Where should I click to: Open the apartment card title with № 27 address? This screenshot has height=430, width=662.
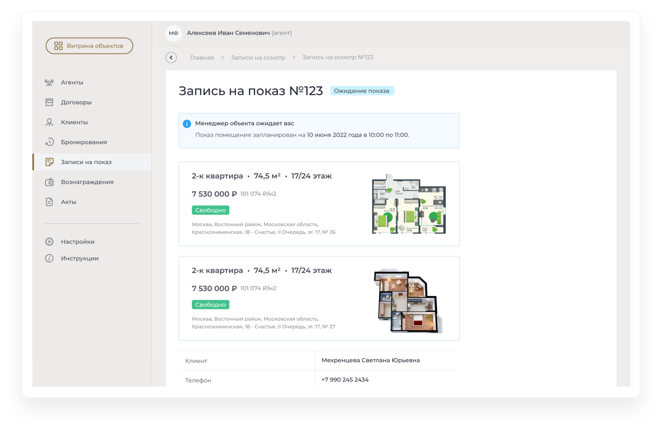[x=262, y=271]
